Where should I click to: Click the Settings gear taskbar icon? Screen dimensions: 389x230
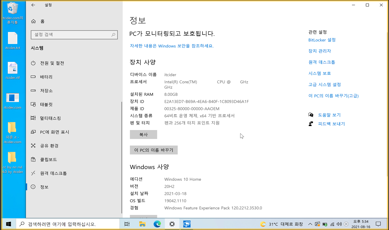pos(172,224)
